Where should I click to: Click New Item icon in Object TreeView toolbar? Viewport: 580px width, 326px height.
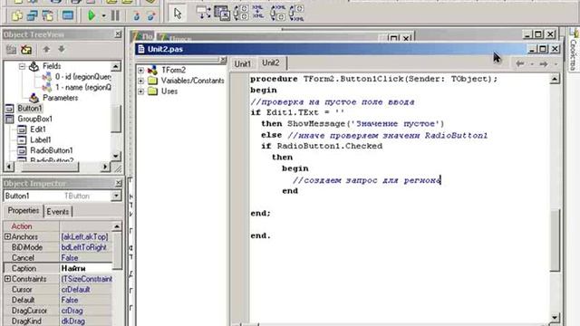[12, 49]
